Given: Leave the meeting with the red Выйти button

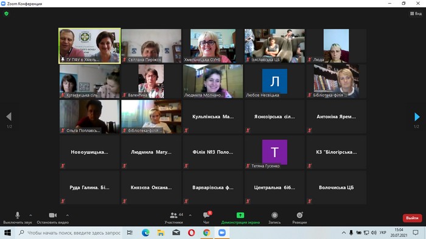Looking at the screenshot, I should 412,218.
